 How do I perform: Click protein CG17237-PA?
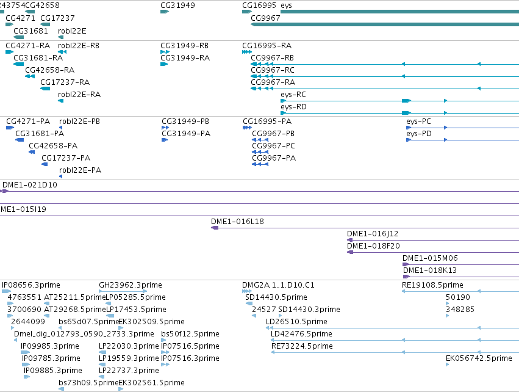point(66,158)
